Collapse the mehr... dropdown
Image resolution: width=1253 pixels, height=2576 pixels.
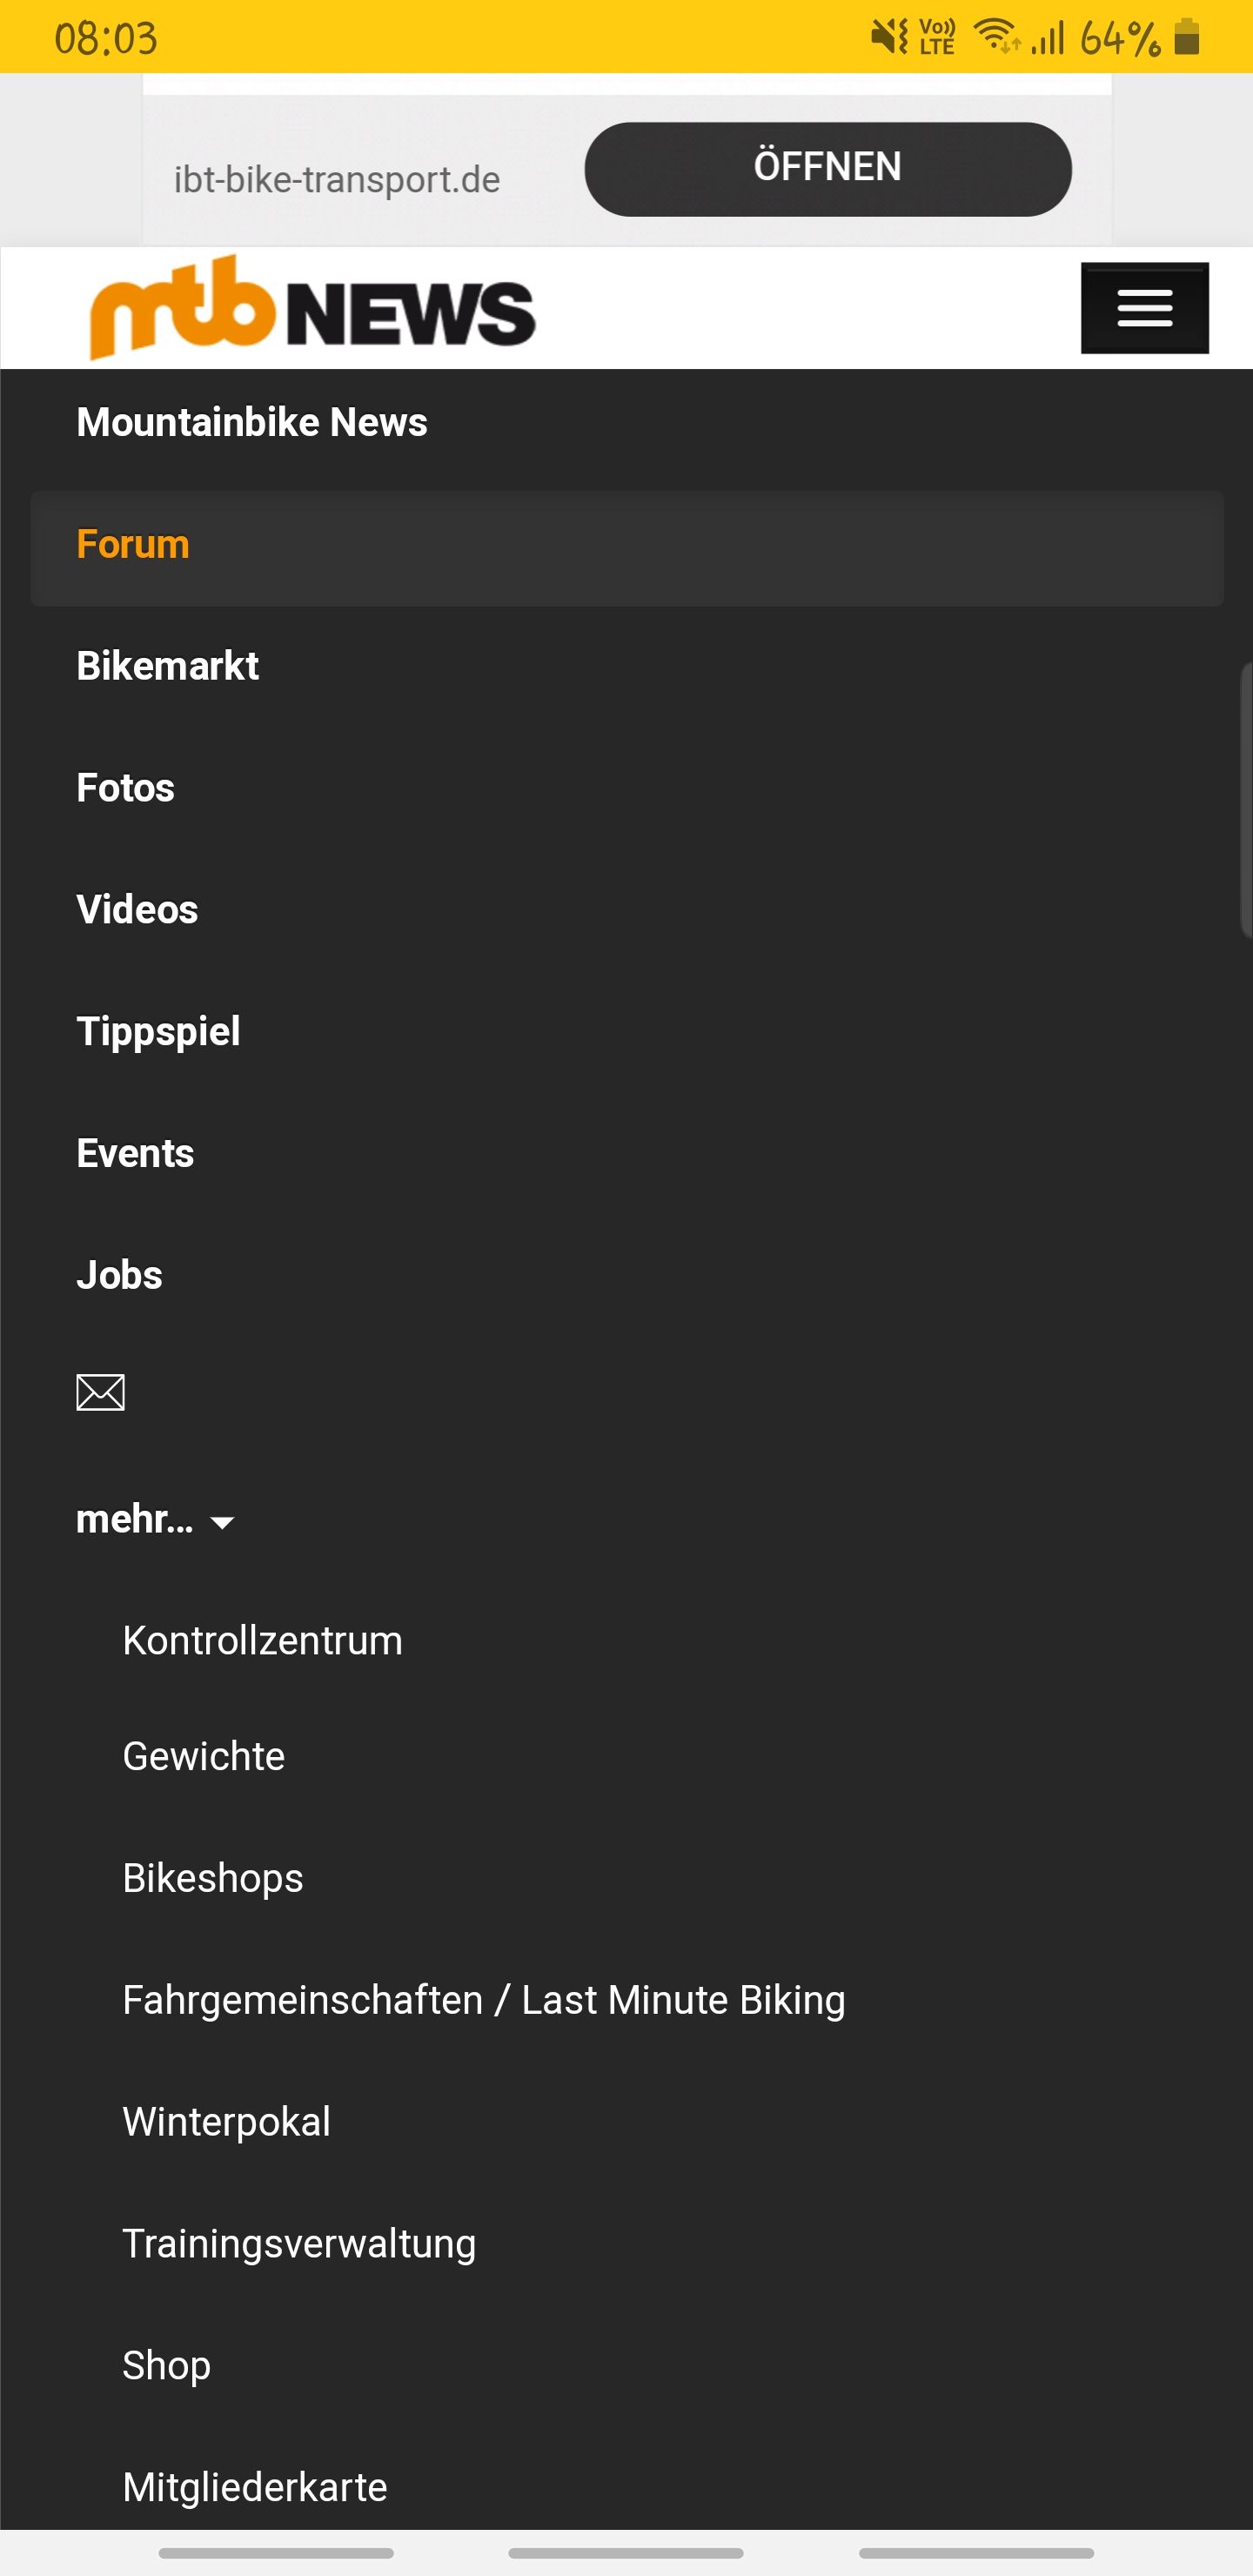pos(155,1520)
